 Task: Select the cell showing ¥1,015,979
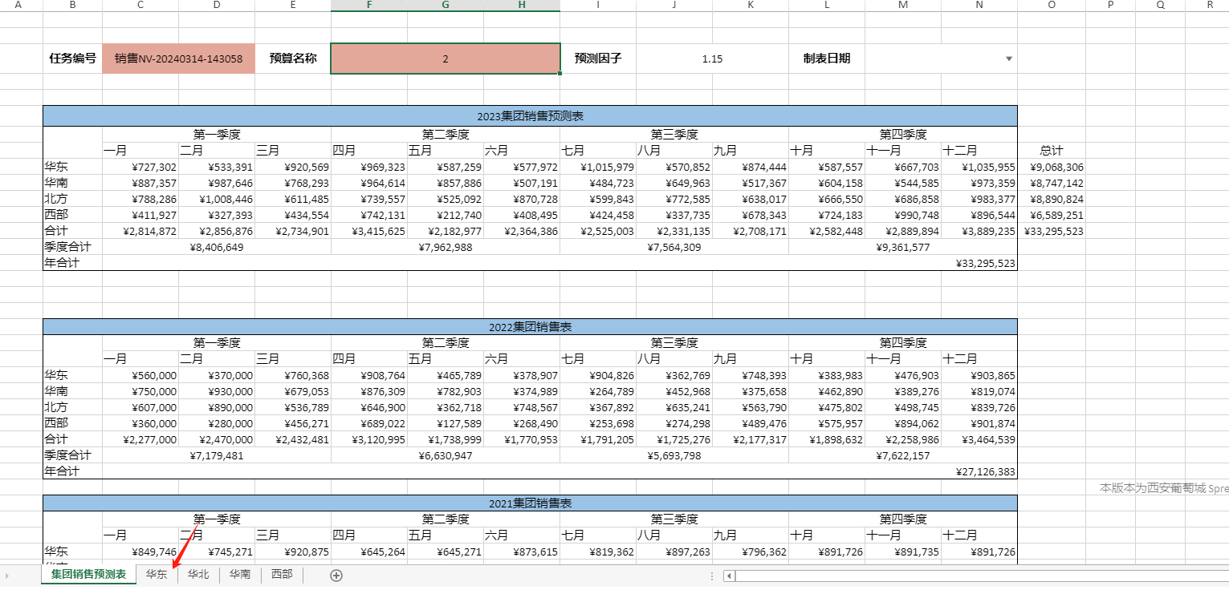click(x=598, y=168)
